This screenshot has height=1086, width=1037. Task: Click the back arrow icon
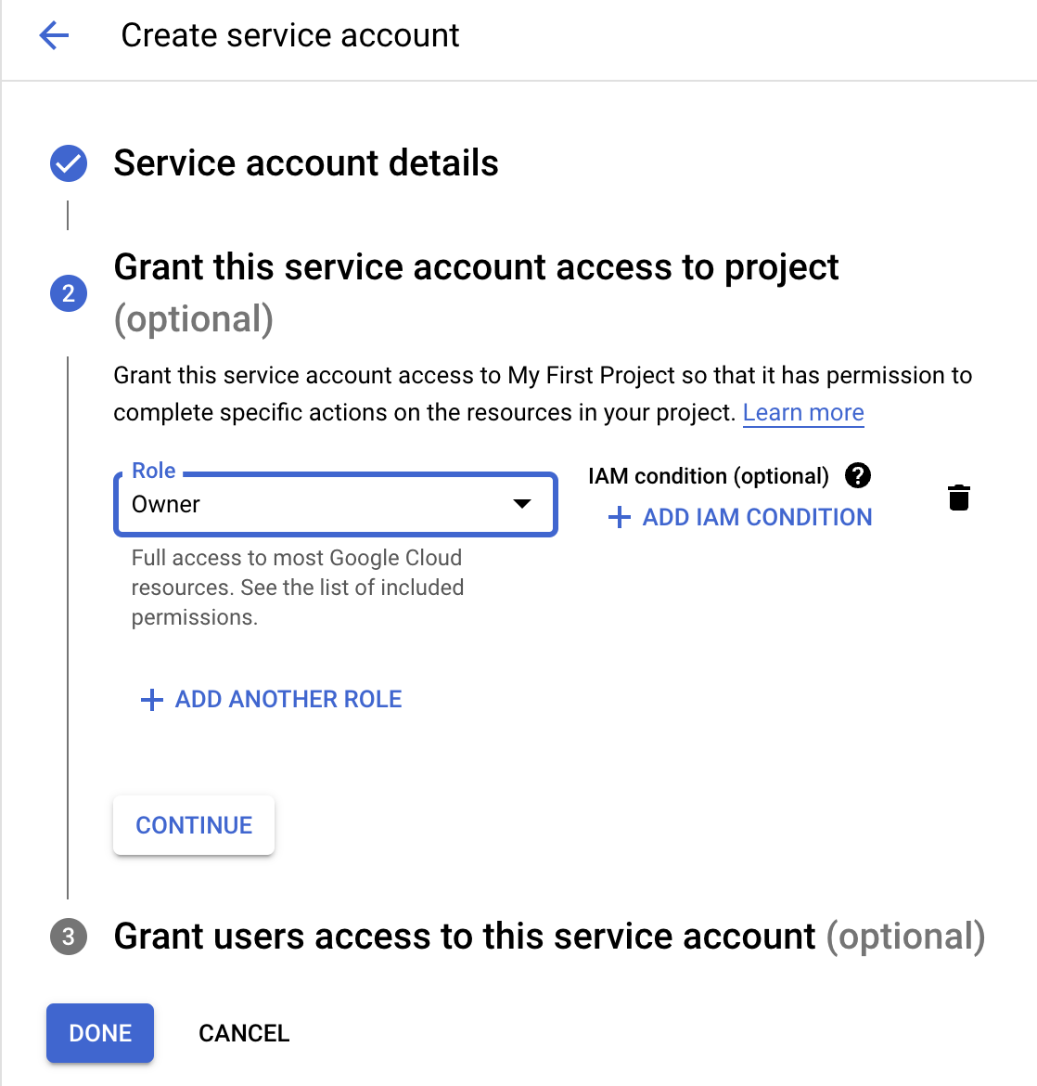click(54, 36)
